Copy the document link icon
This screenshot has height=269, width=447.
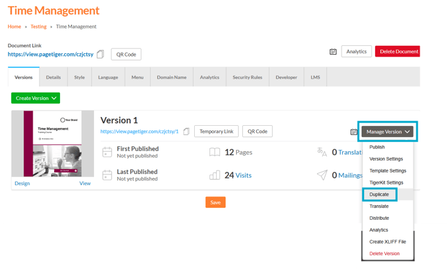tap(100, 54)
